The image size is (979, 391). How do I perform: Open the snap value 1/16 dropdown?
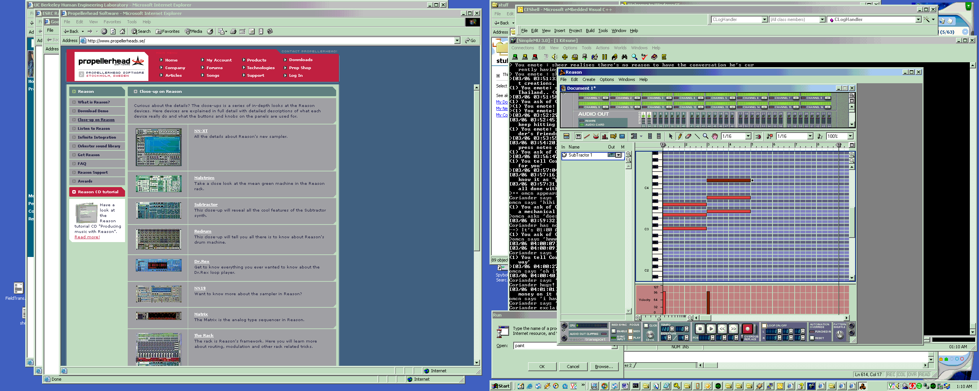(x=748, y=136)
